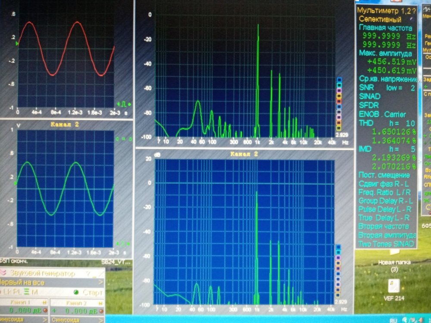Image resolution: width=431 pixels, height=323 pixels.
Task: Expand the Первый на все arrow
Action: [102, 283]
